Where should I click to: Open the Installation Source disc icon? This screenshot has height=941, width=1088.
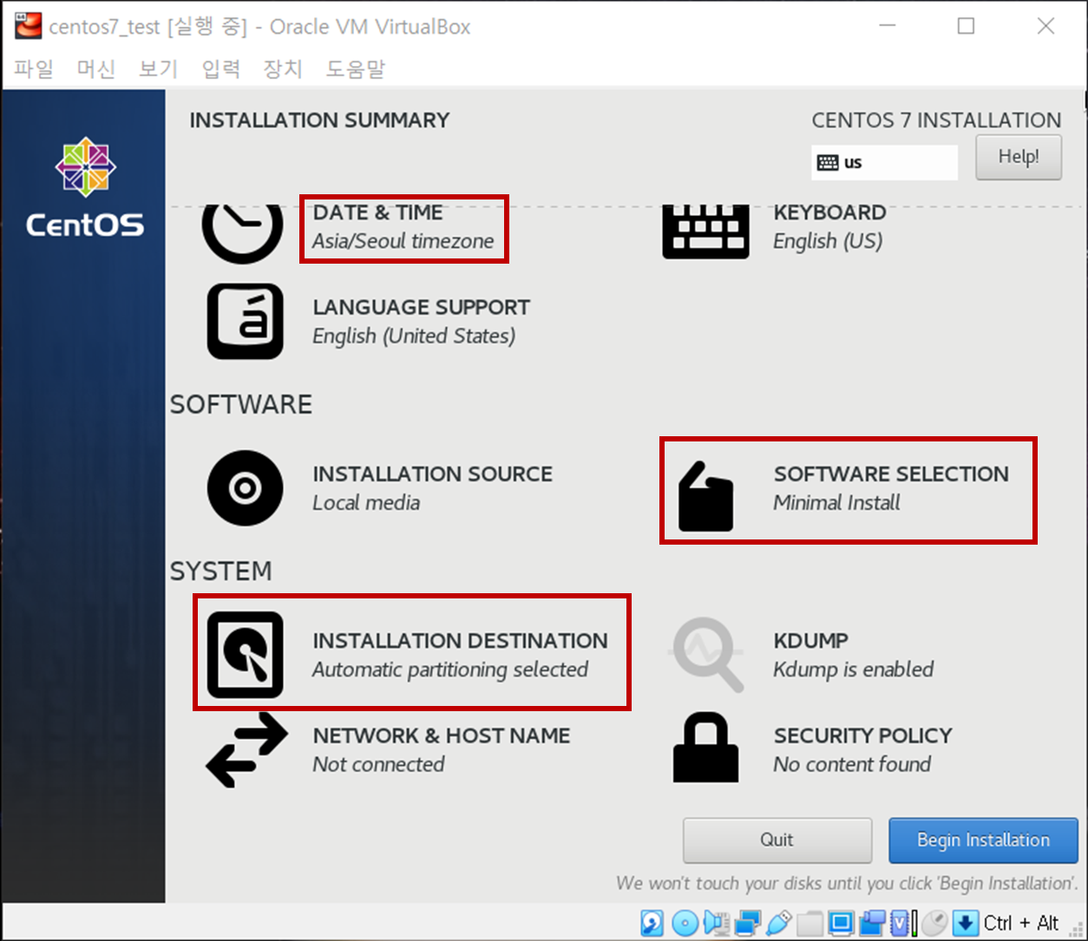coord(245,487)
